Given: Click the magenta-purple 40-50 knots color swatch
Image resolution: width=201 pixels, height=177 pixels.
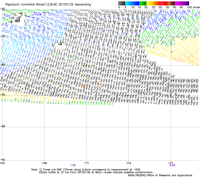Looking at the screenshot, I should [182, 3].
